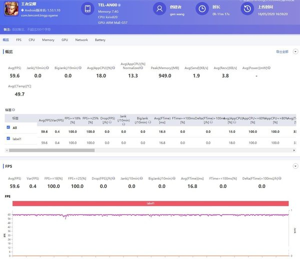
Task: Collapse the 概览 overview section
Action: pos(295,52)
